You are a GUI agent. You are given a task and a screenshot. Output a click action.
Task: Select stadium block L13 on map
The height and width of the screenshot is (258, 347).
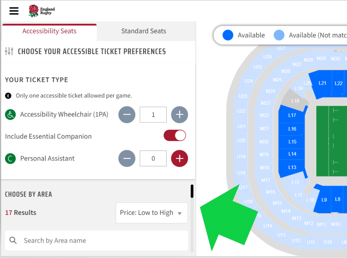coord(292,167)
